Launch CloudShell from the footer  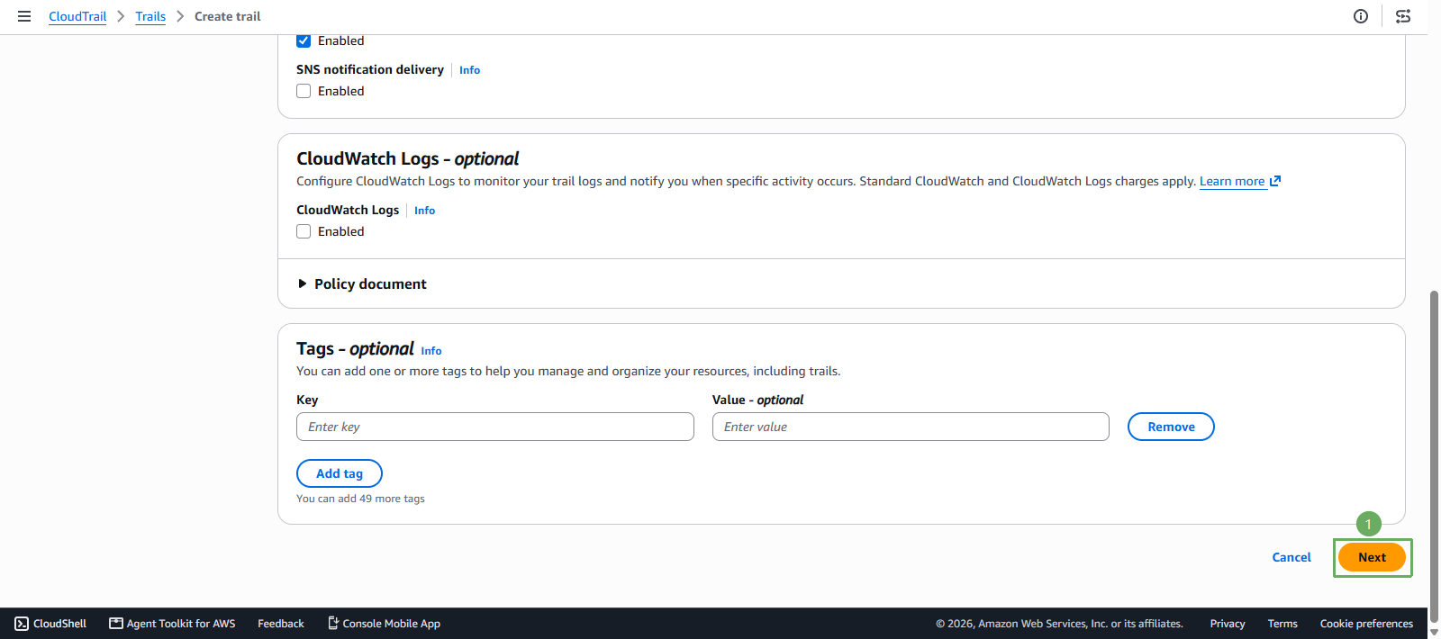click(x=50, y=623)
